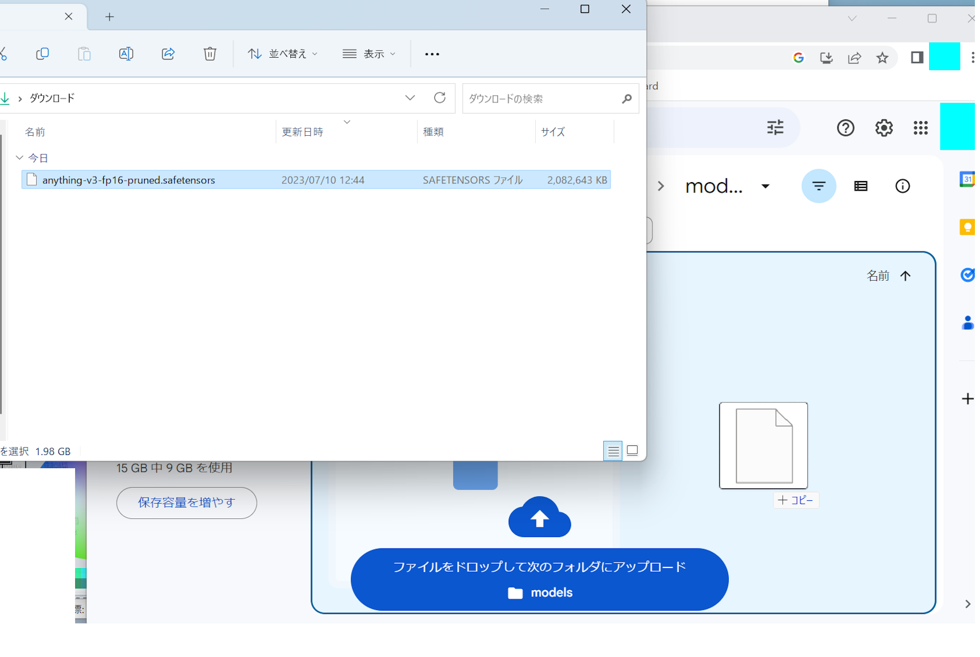Open the Drive details info pane
This screenshot has height=657, width=980.
click(x=902, y=186)
